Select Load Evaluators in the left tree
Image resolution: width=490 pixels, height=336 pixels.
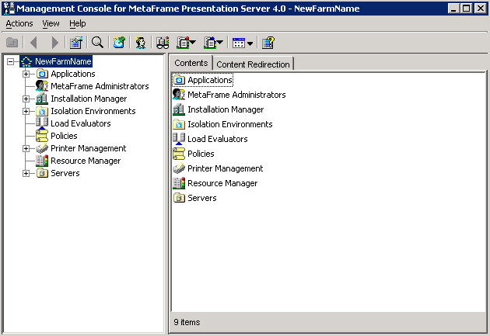81,123
